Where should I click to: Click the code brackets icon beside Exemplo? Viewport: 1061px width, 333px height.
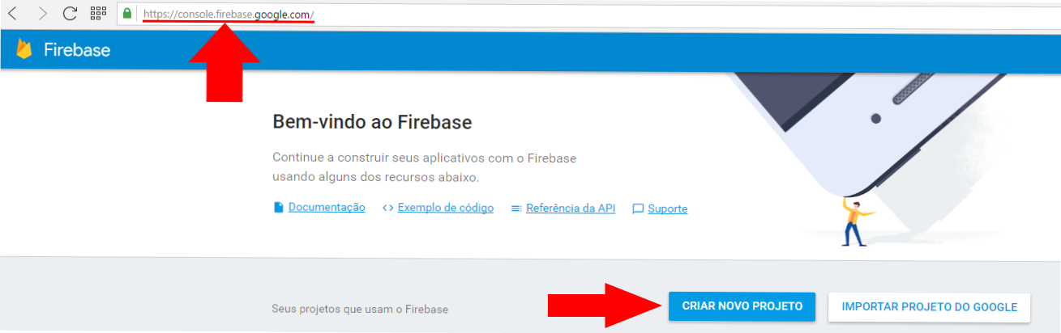[x=387, y=208]
